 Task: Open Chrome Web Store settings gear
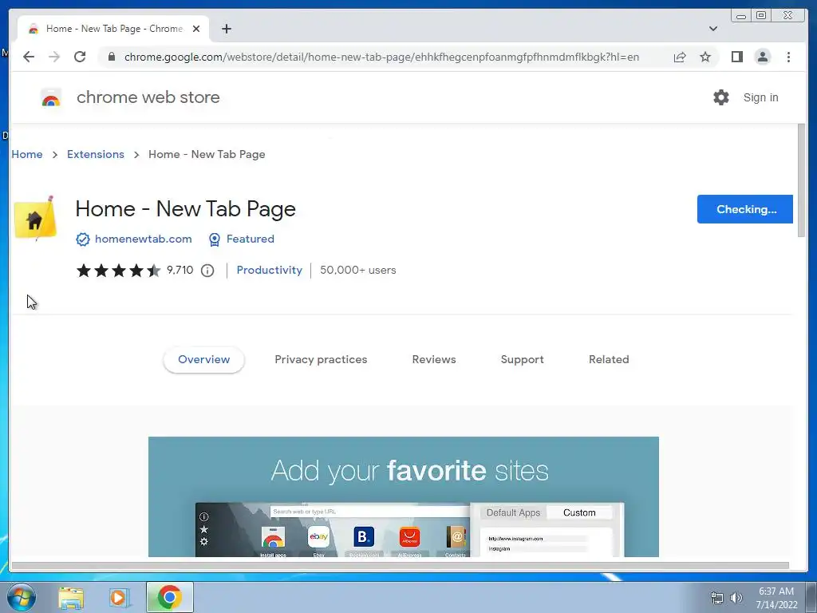tap(720, 97)
